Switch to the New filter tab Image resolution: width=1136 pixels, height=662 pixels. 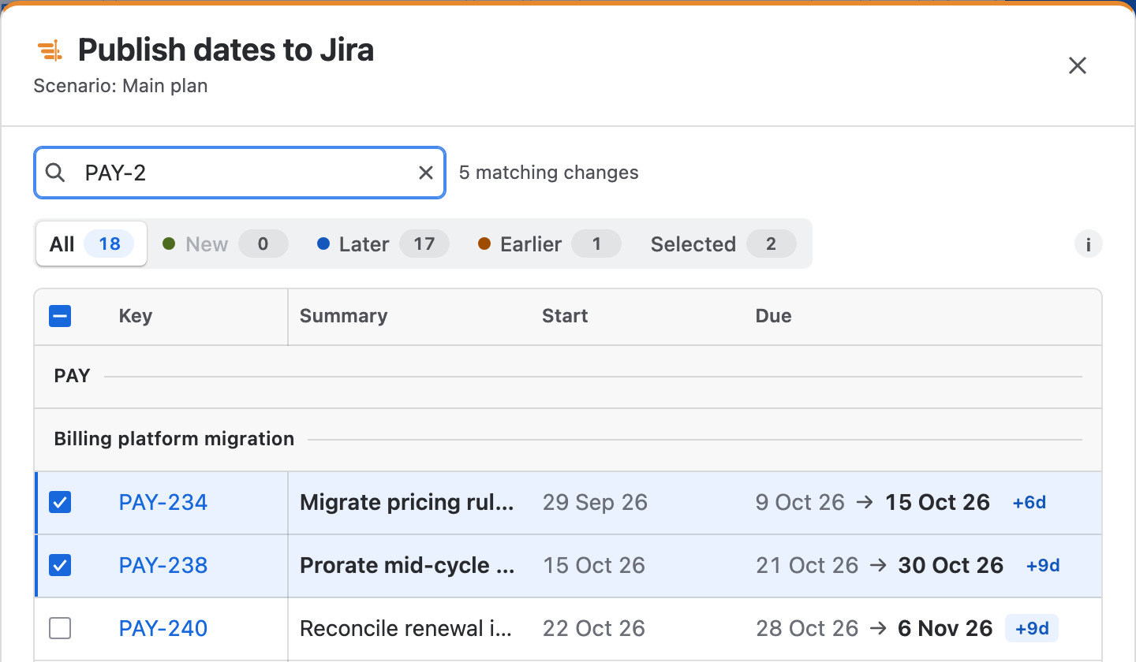[x=225, y=244]
